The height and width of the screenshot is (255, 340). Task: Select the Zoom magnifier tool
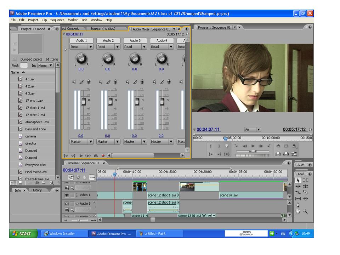pos(305,211)
